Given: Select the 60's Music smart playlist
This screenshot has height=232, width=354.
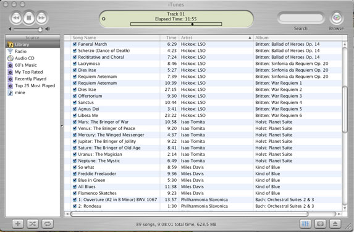Looking at the screenshot, I should pos(33,65).
